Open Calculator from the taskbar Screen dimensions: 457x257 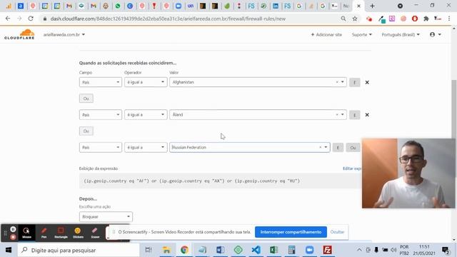tap(291, 250)
